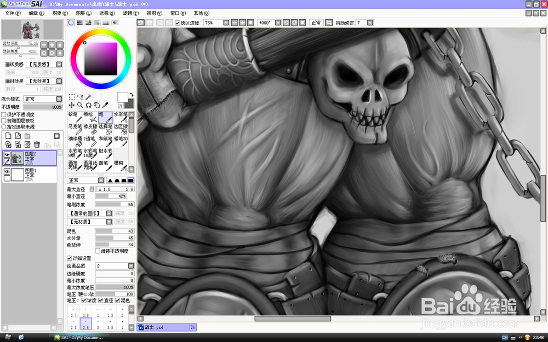The width and height of the screenshot is (548, 342).
Task: Flip canvas horizontally icon in toolbar
Action: point(328,22)
